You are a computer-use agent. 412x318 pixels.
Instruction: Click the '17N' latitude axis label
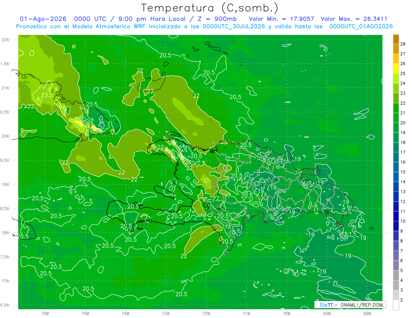pos(6,281)
